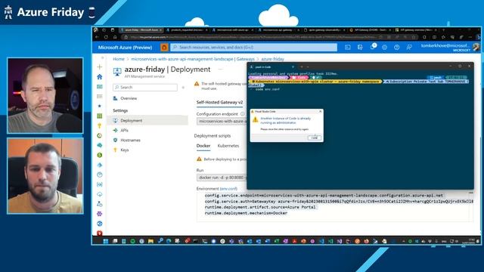Screen dimensions: 484x272
Task: Click the orange preview bug icon
Action: click(164, 47)
